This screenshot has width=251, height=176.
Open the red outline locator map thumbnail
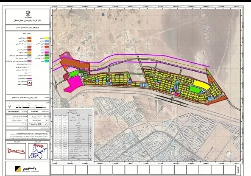coord(17,151)
